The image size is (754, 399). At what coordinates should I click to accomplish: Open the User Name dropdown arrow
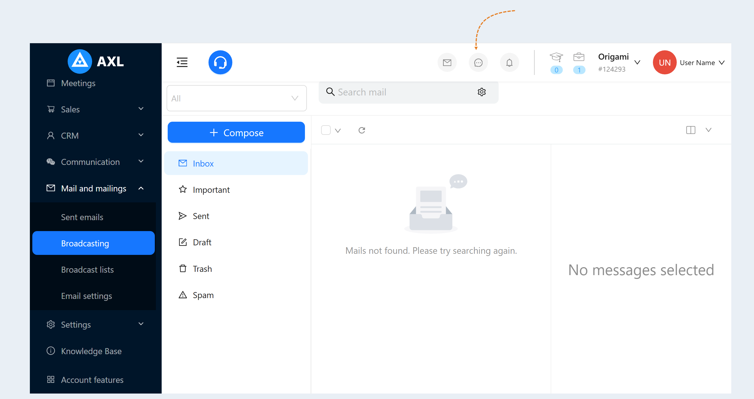pos(722,63)
